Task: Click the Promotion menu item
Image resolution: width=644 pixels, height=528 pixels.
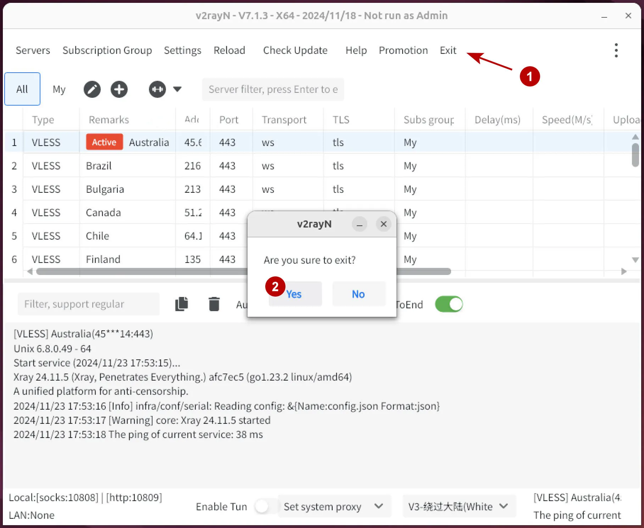Action: pos(403,50)
